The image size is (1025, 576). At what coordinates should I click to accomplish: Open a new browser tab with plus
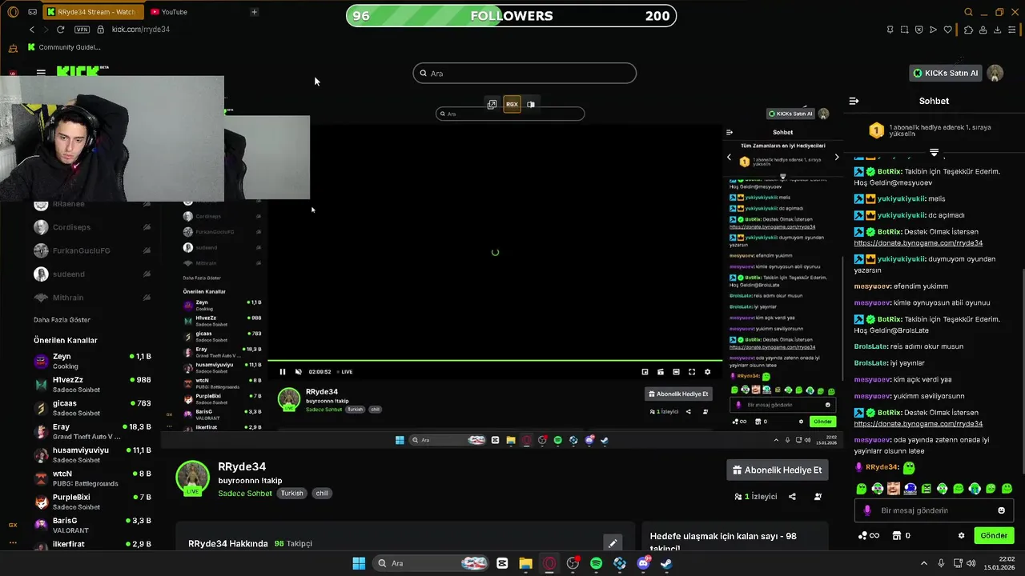pos(254,12)
